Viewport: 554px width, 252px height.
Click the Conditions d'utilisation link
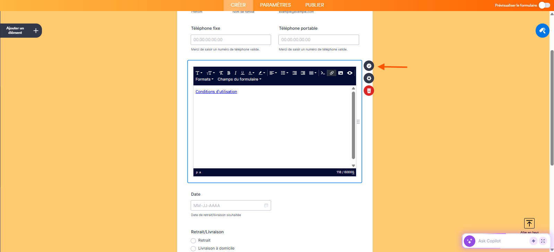coord(216,92)
